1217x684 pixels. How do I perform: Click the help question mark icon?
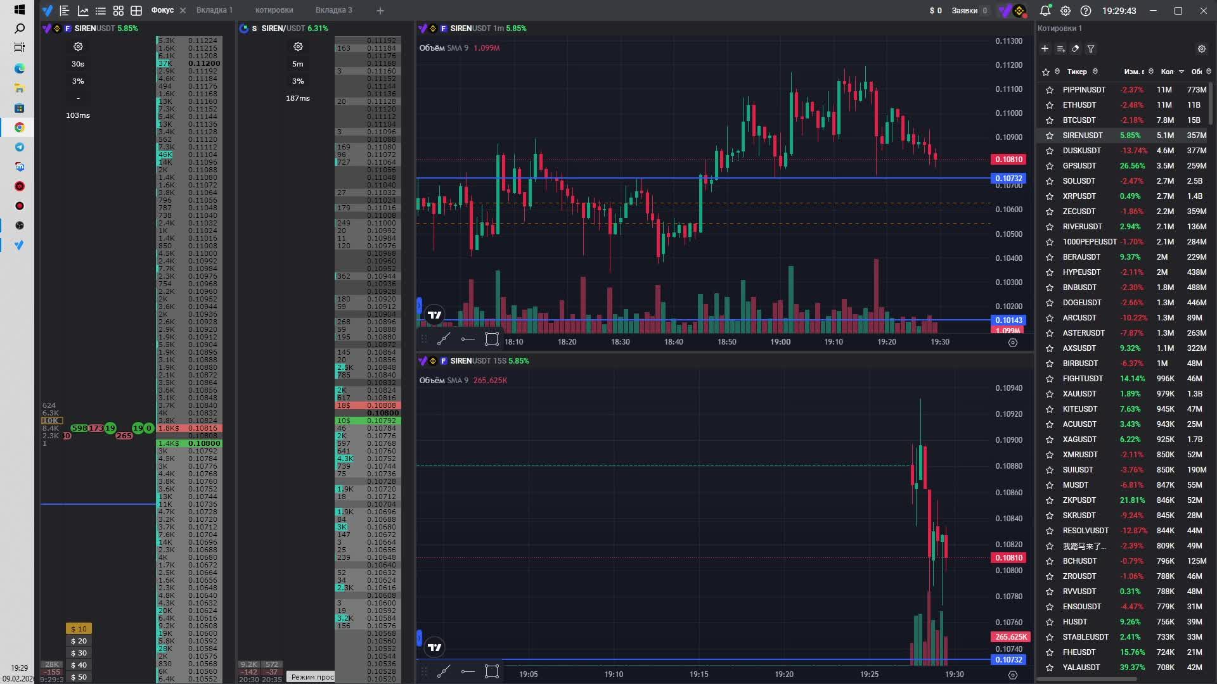[x=1086, y=11]
